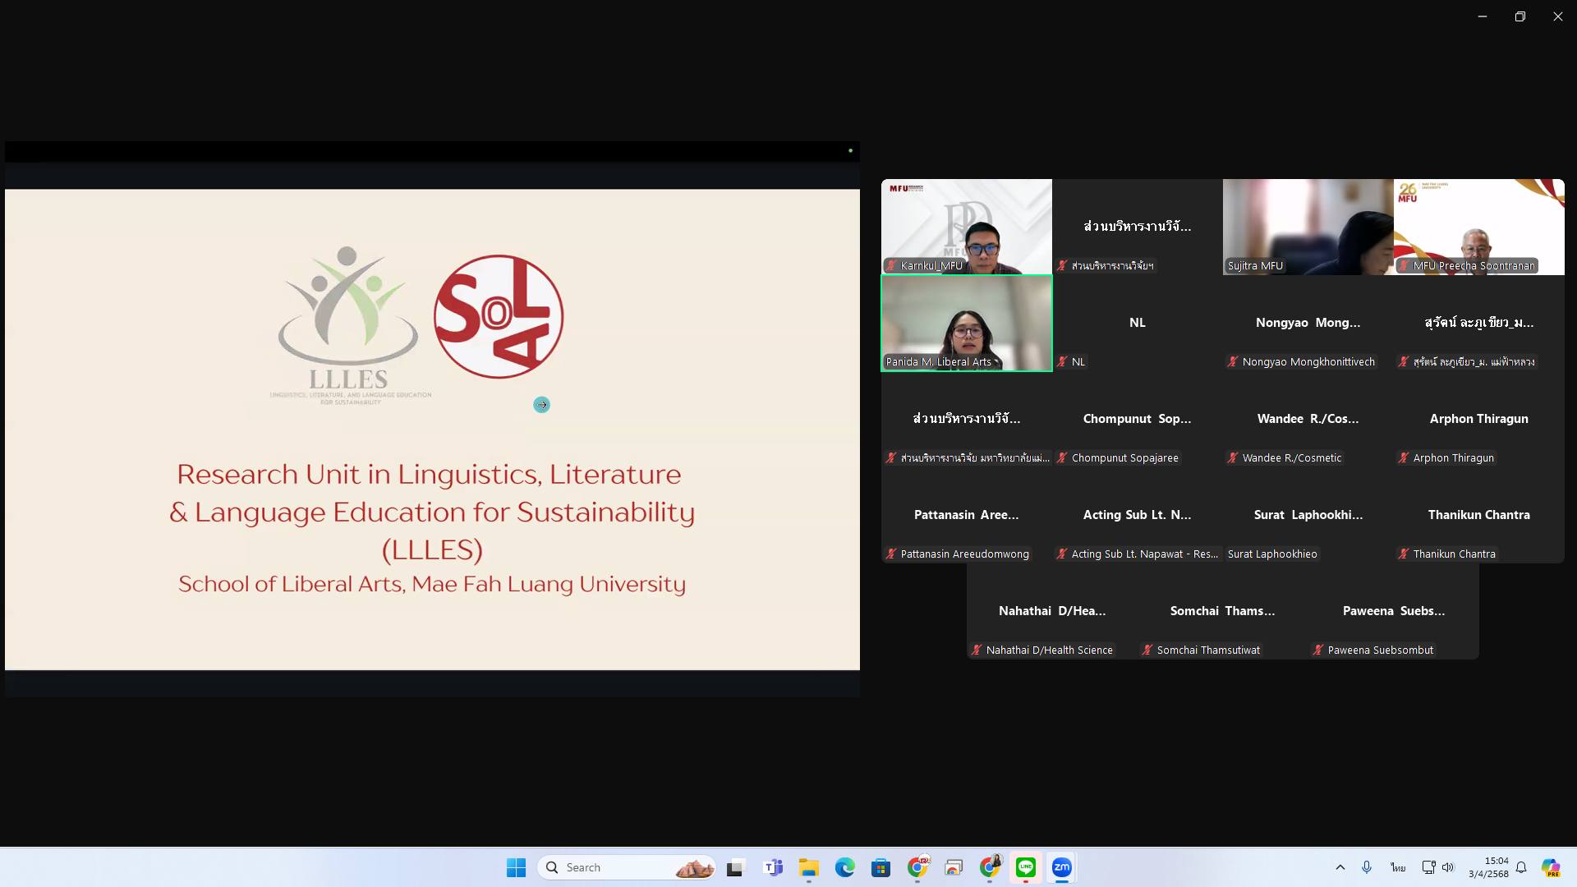Select Wandee R./Cosmetic participant tile
The width and height of the screenshot is (1577, 887).
(x=1308, y=419)
